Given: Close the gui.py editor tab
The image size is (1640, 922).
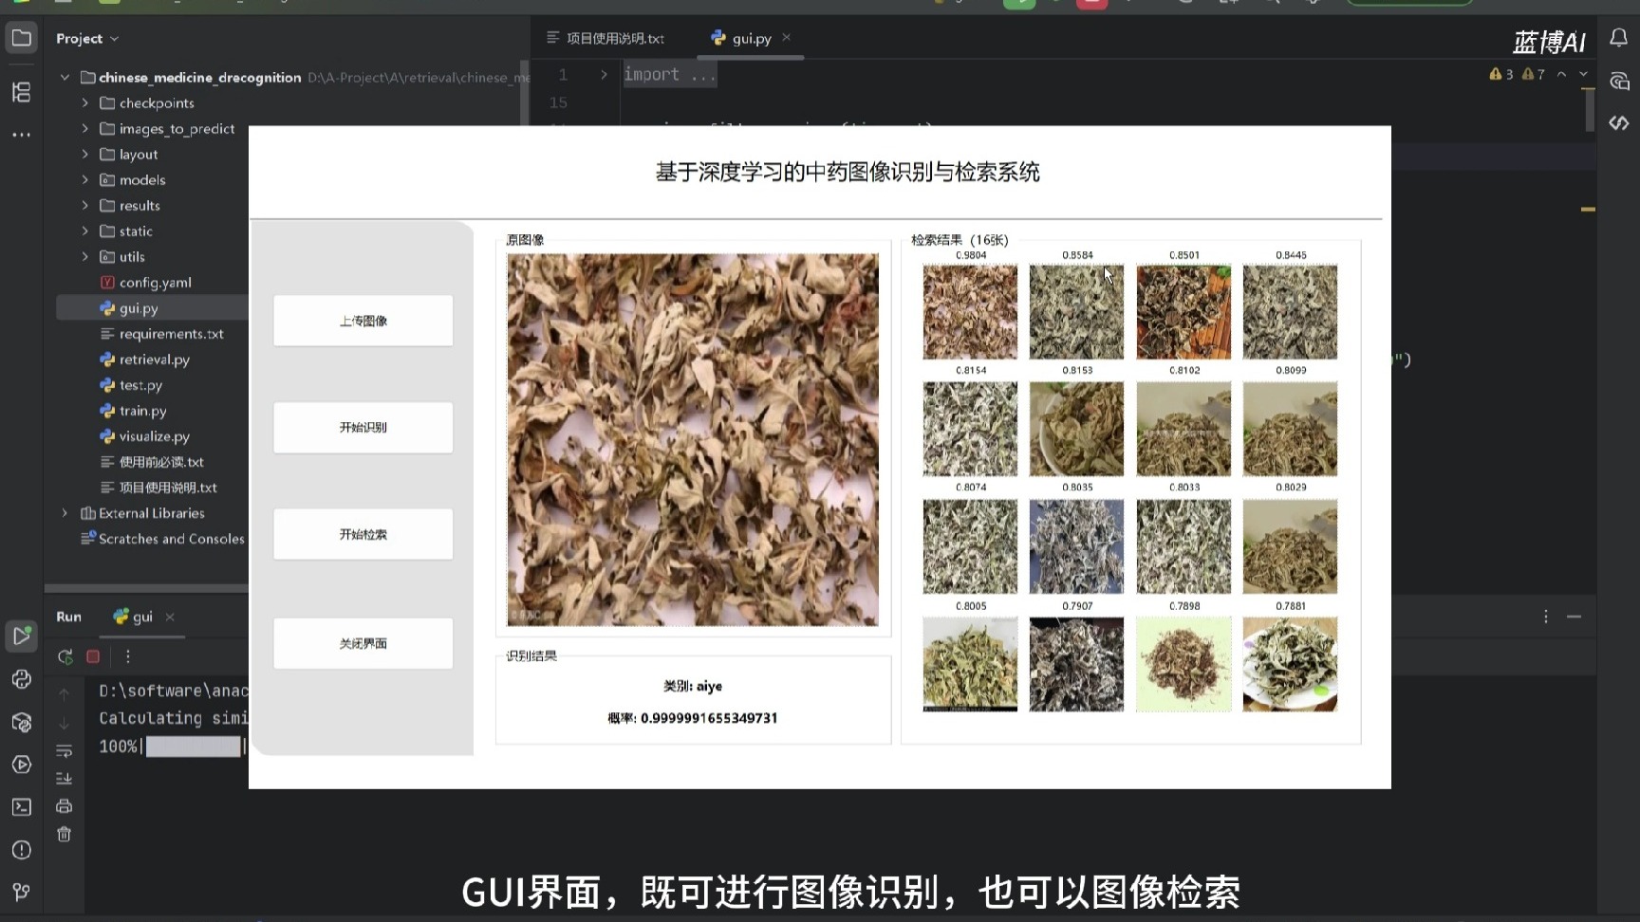Looking at the screenshot, I should pyautogui.click(x=786, y=38).
